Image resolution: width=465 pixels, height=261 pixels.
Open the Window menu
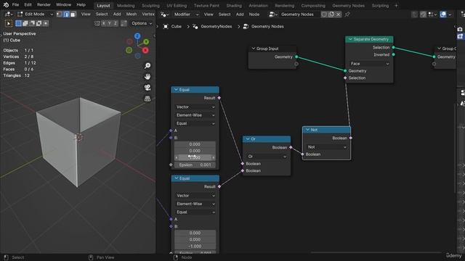63,5
